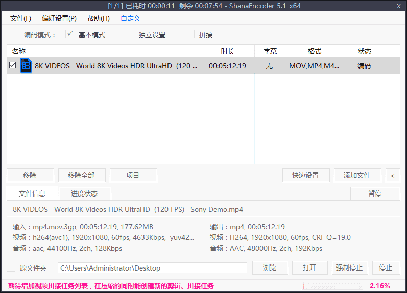Click the encoding progress bar
The height and width of the screenshot is (293, 407).
(x=332, y=286)
